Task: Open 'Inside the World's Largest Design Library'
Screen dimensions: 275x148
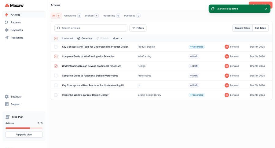Action: pyautogui.click(x=85, y=95)
